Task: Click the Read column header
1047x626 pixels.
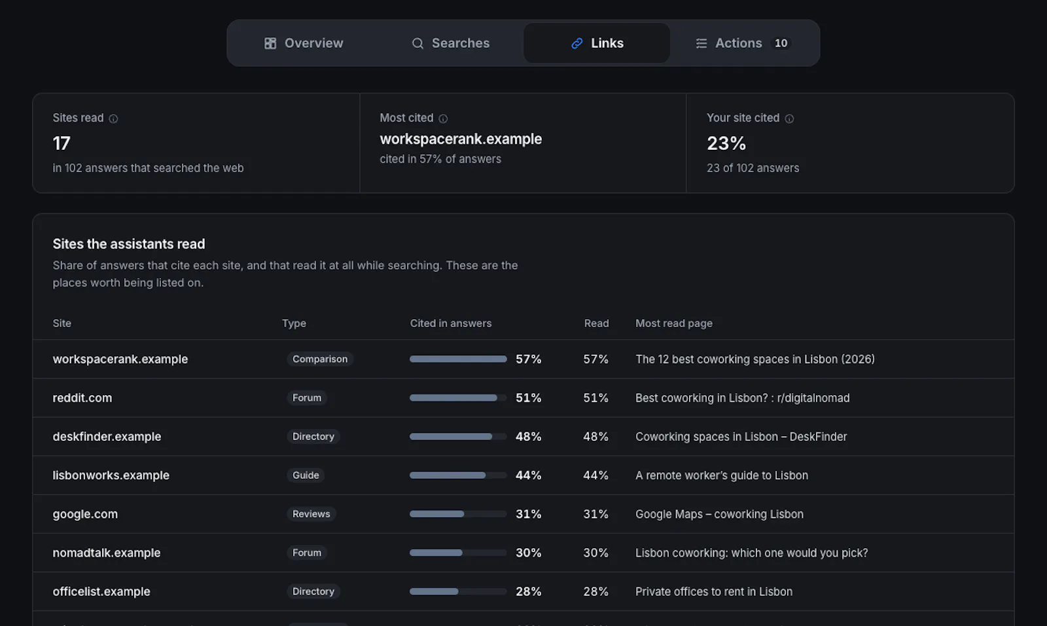Action: [596, 323]
